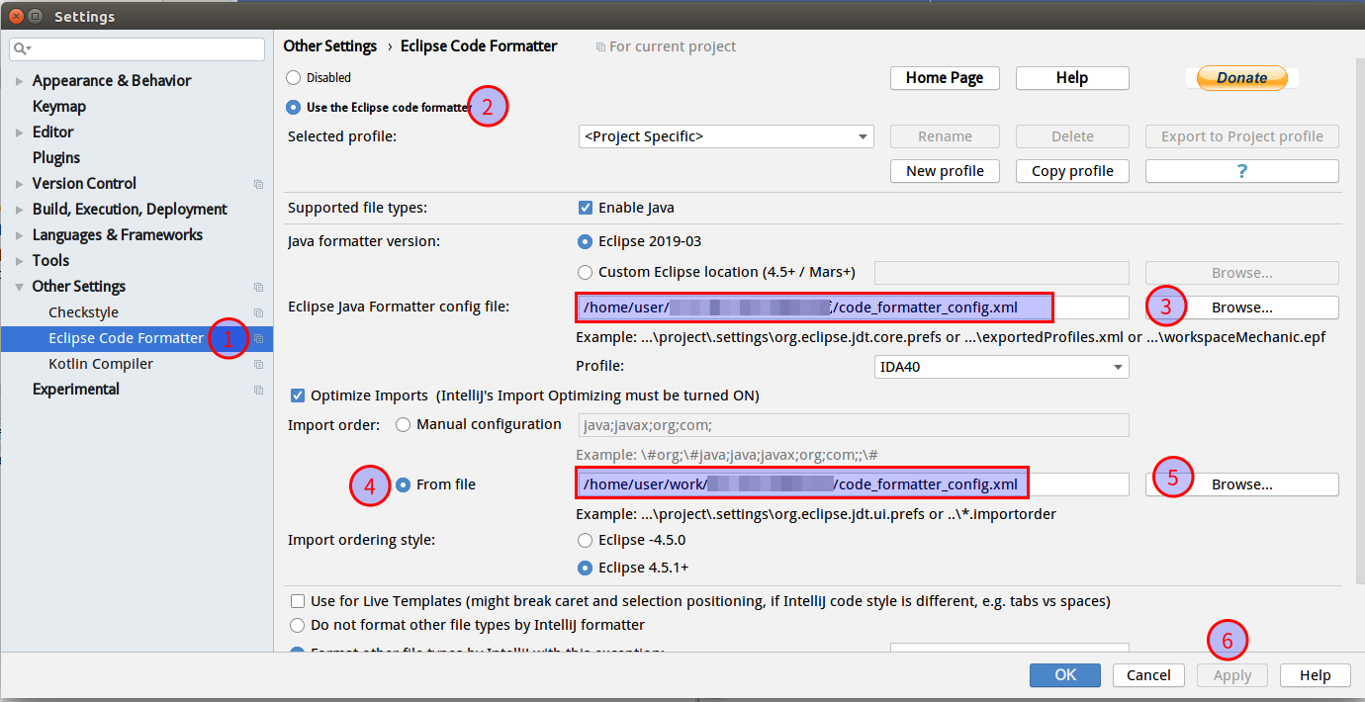
Task: Expand the Editor tree node
Action: (19, 132)
